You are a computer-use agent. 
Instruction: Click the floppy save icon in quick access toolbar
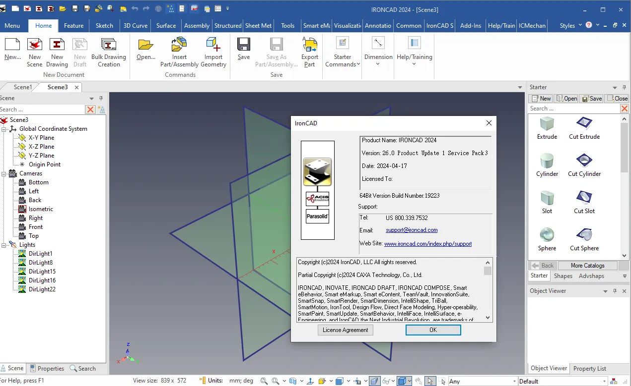75,9
